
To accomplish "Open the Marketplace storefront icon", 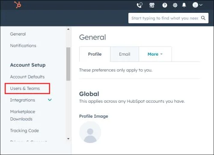I will [152, 5].
